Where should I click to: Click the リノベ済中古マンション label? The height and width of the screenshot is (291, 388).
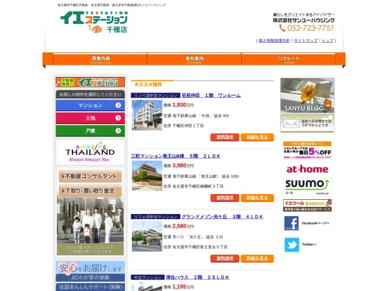coord(156,96)
